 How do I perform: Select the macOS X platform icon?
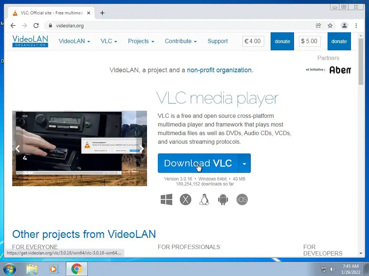[x=186, y=199]
